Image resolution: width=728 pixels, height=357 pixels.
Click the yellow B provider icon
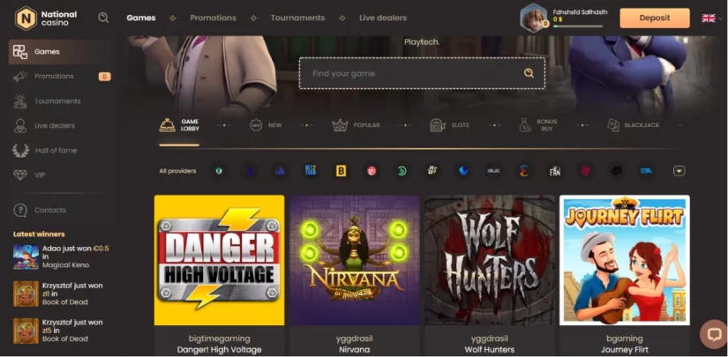coord(341,171)
